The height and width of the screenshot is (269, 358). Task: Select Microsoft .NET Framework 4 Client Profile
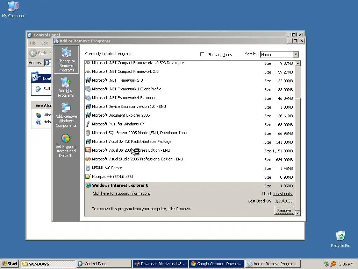tap(189, 89)
